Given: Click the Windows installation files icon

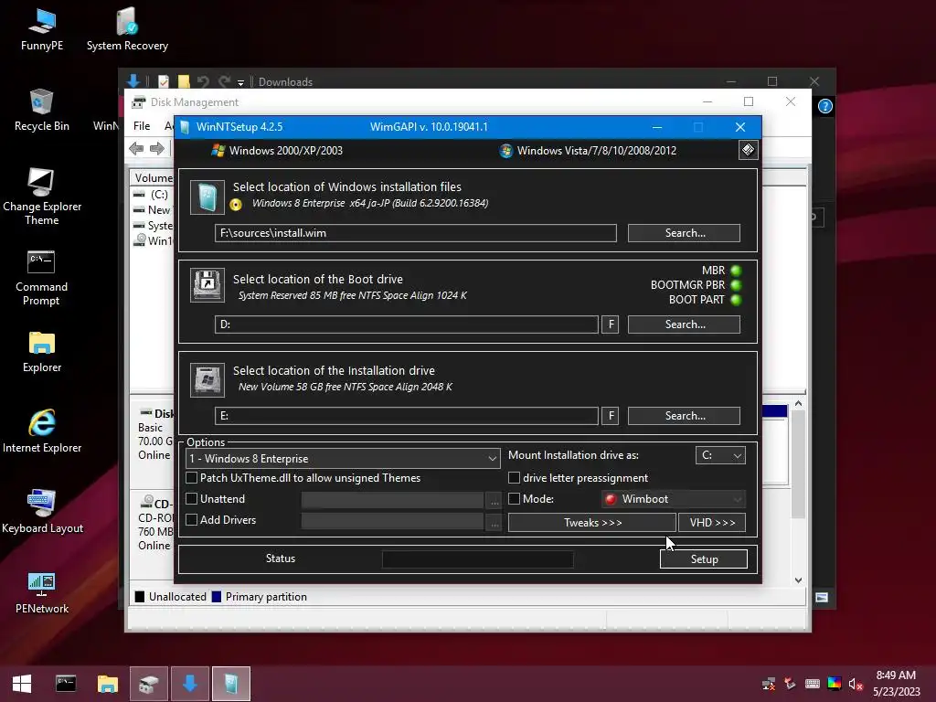Looking at the screenshot, I should (x=207, y=197).
